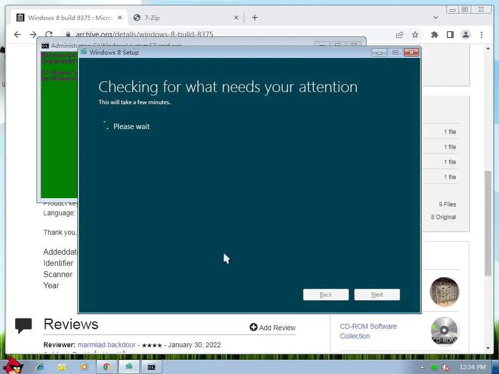Maximize the Windows 8 Setup window
Viewport: 499px width, 374px height.
(395, 53)
